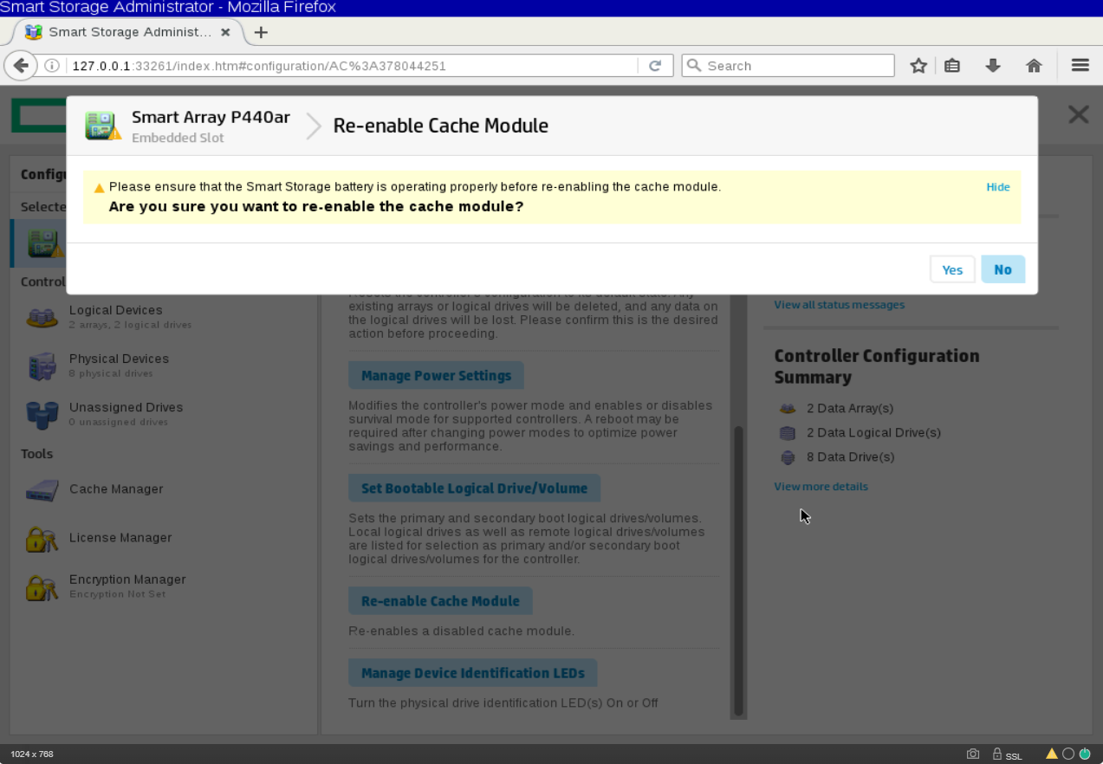Viewport: 1103px width, 764px height.
Task: Click the yellow warning triangle in status bar
Action: pos(1052,754)
